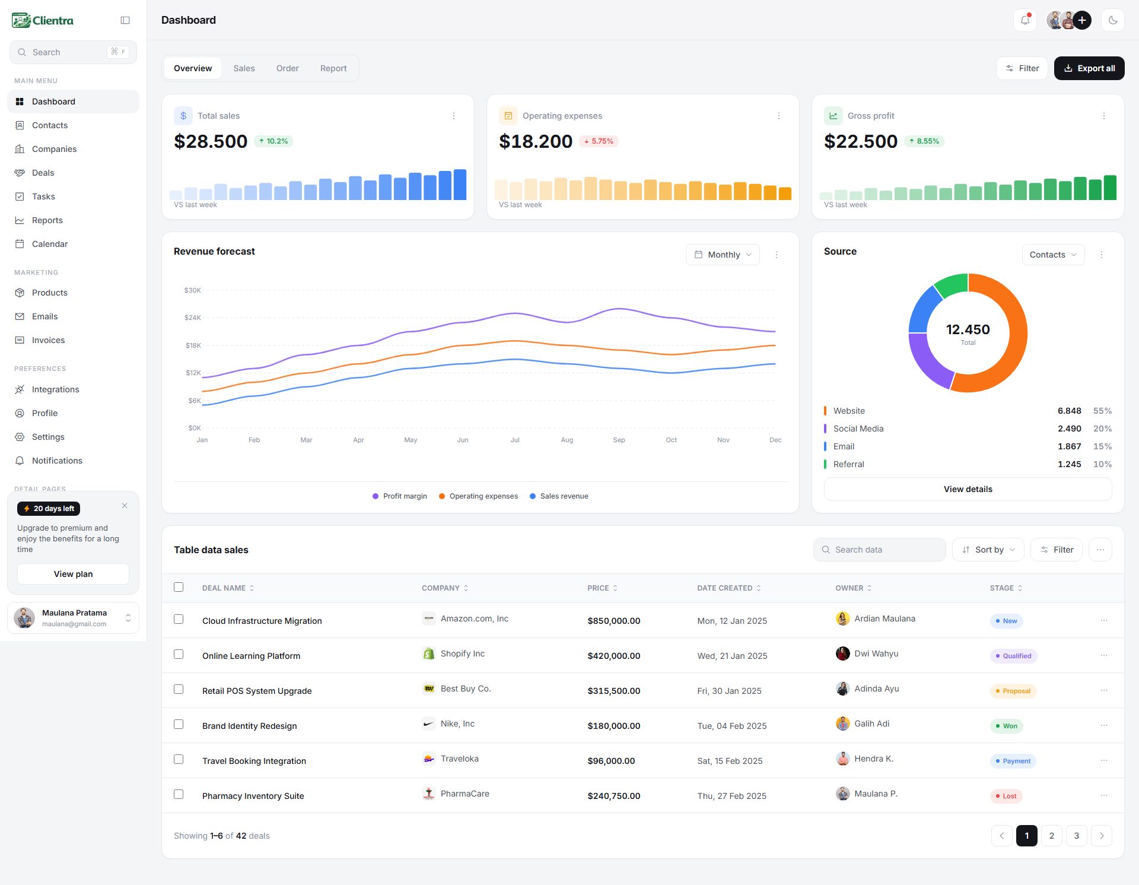This screenshot has height=885, width=1139.
Task: Go to previous page arrow
Action: [1002, 836]
